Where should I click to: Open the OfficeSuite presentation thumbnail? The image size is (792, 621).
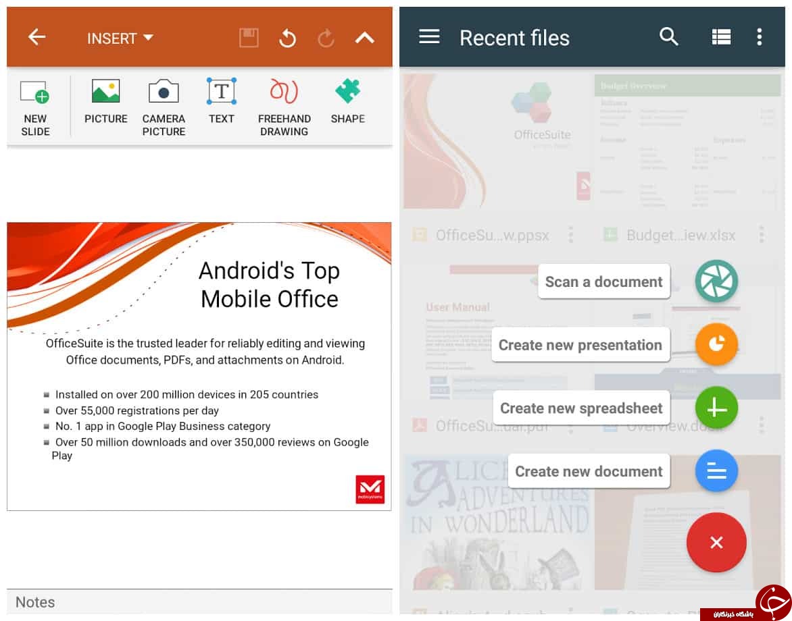[x=497, y=141]
